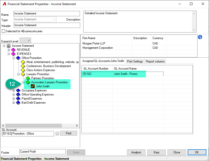Click the blue book icon beside Occupany Expenses
This screenshot has height=161, width=209.
[18, 90]
